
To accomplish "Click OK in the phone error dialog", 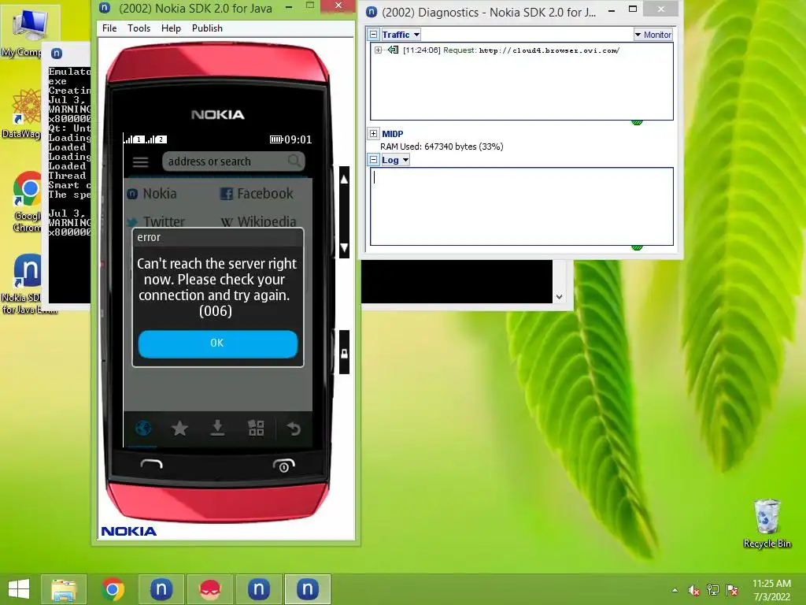I will pos(217,343).
